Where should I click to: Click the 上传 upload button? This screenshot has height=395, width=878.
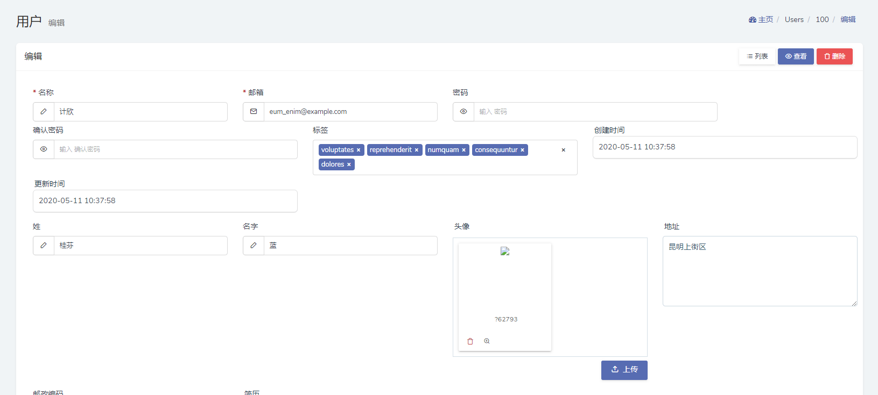pos(624,370)
